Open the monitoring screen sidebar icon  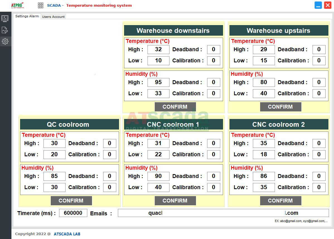click(x=5, y=19)
